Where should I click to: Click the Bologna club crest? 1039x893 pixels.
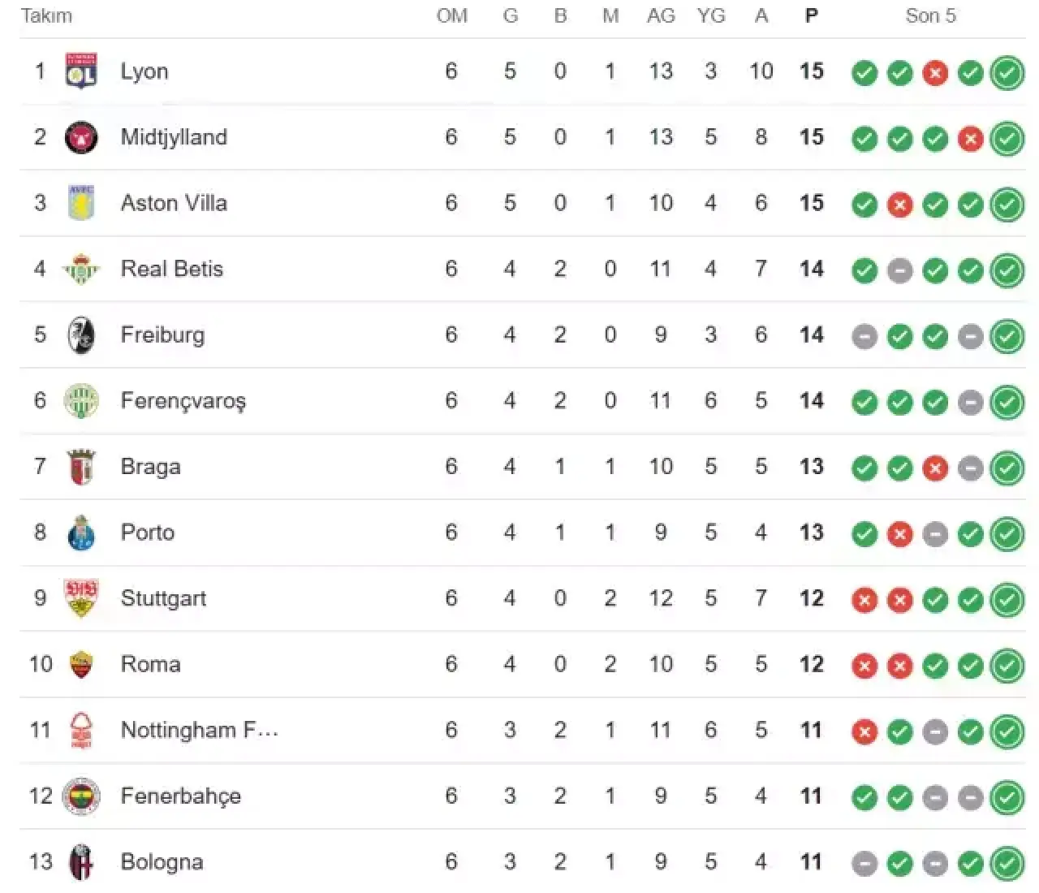(81, 862)
